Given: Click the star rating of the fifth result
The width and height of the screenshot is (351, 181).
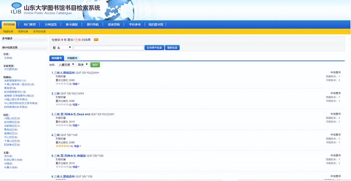Looking at the screenshot, I should [x=62, y=167].
